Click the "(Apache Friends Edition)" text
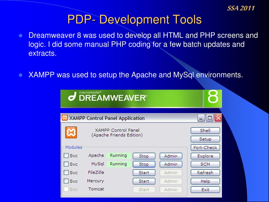 pos(117,135)
